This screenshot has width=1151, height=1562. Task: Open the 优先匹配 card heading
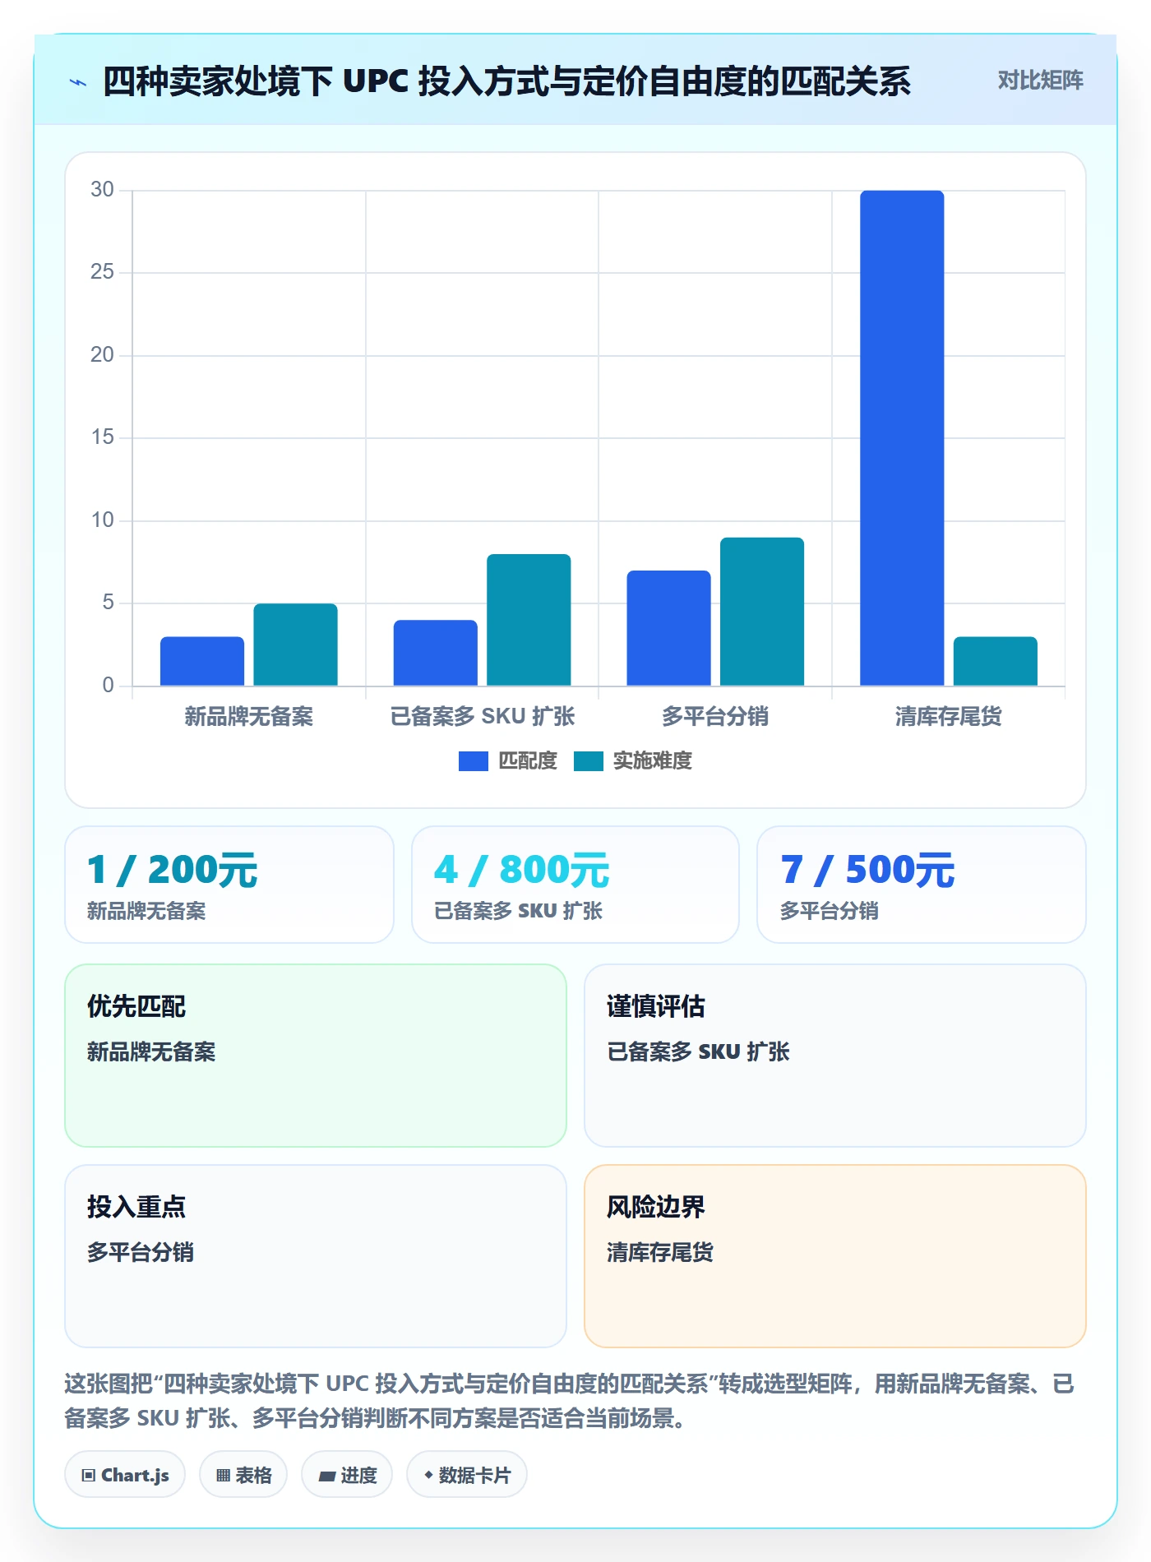[x=136, y=1006]
